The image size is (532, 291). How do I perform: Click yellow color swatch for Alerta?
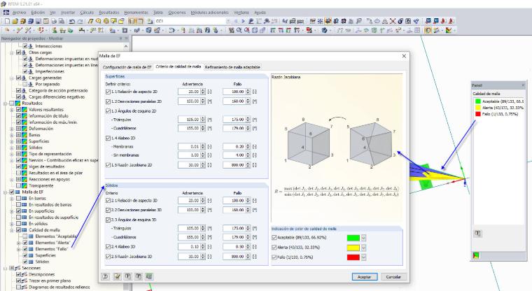[353, 248]
